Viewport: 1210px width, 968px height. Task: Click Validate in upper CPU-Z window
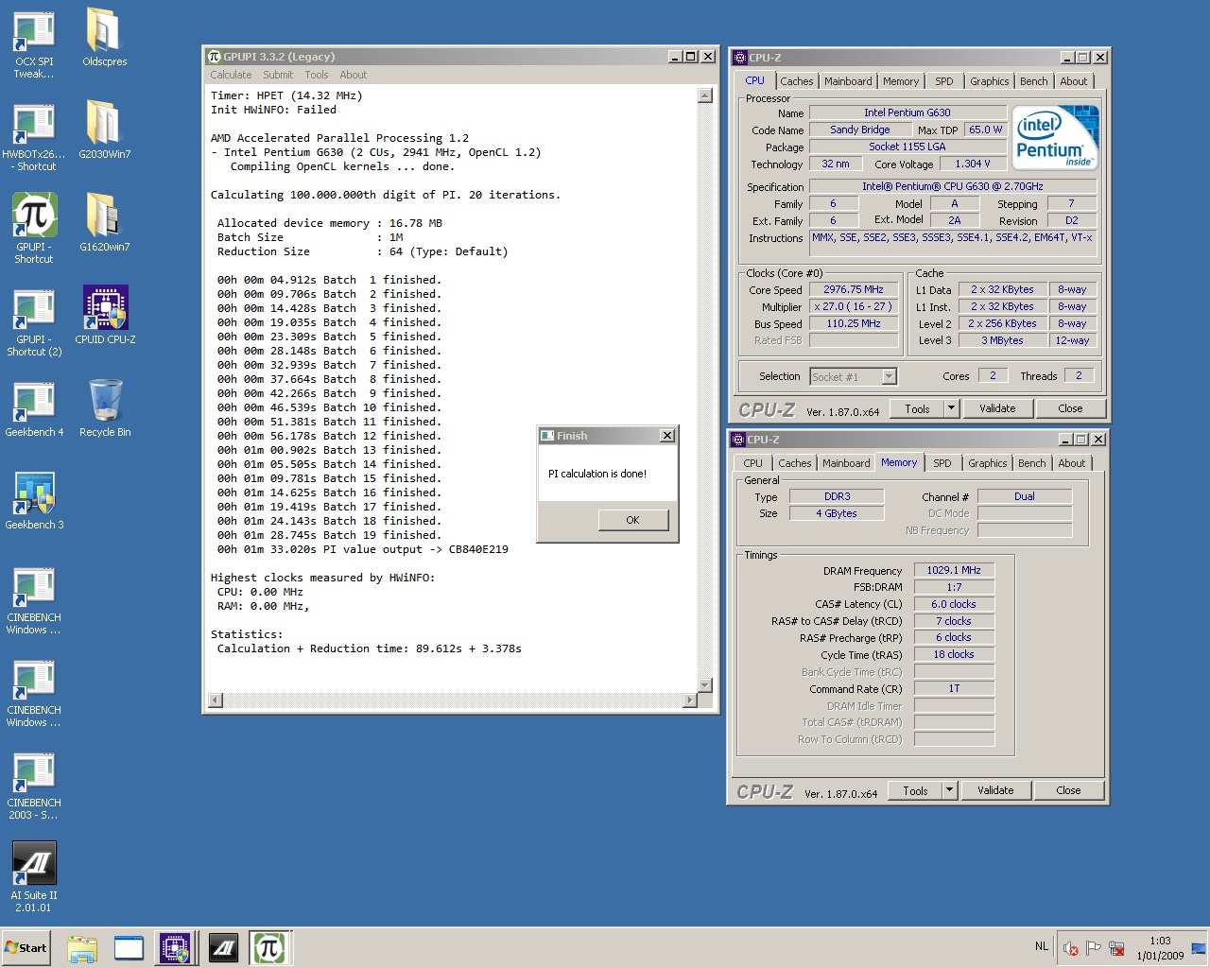pos(997,408)
